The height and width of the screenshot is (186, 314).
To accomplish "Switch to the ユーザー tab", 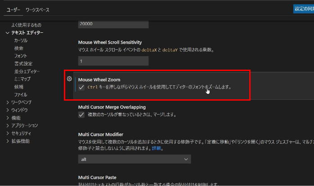I will click(x=13, y=10).
